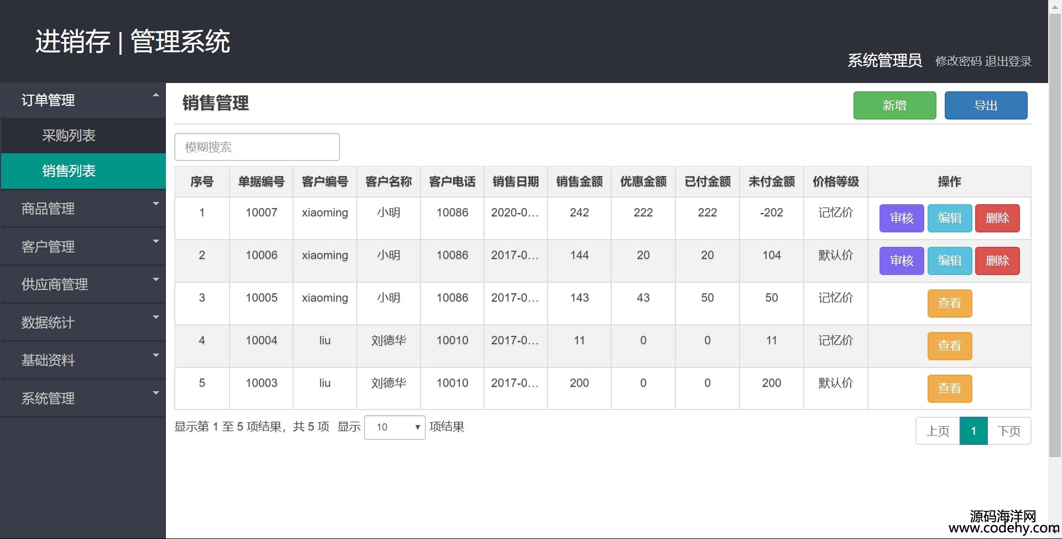This screenshot has height=539, width=1062.
Task: Click 编辑 for order 10007
Action: (x=950, y=218)
